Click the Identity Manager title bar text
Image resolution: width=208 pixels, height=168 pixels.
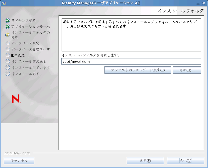tap(101, 3)
